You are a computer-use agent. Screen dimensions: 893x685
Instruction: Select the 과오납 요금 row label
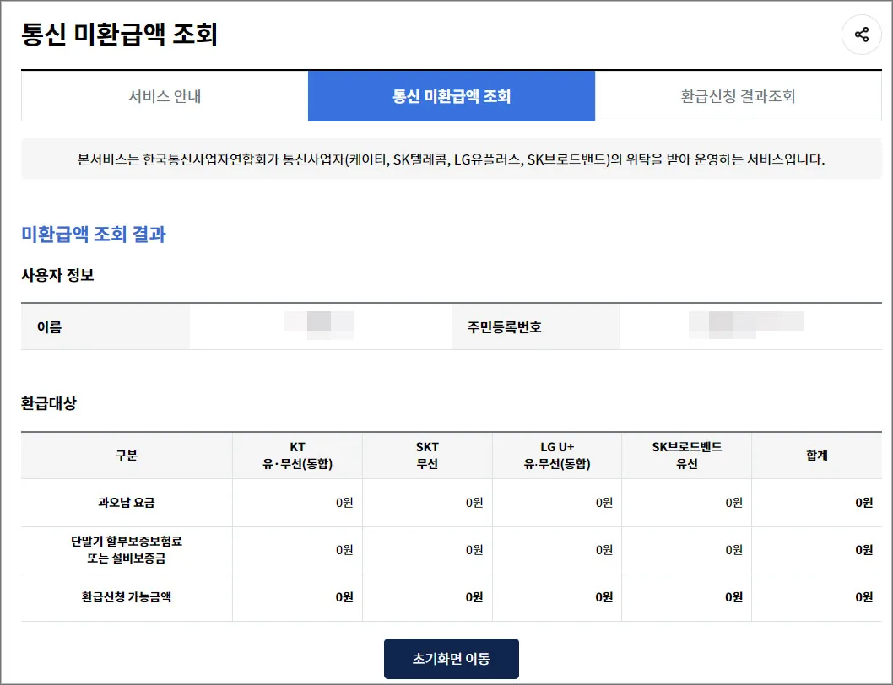pos(126,502)
